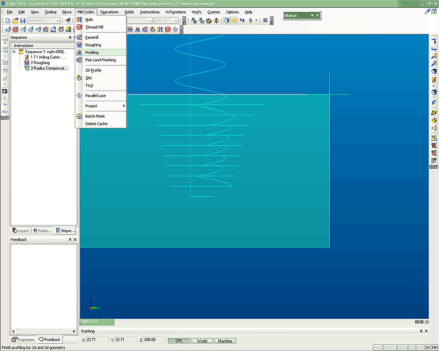This screenshot has height=351, width=439.
Task: Select CPL coordinate tracking mode
Action: 179,341
